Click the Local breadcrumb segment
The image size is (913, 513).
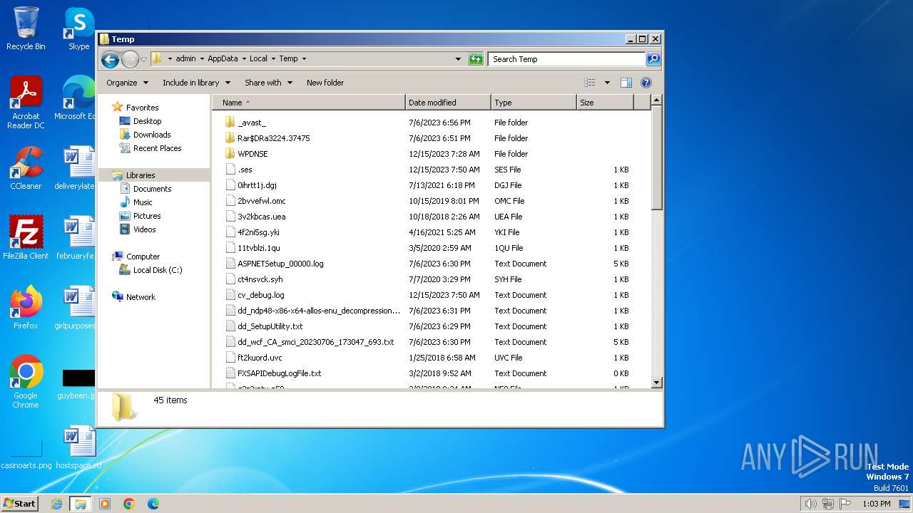(x=258, y=59)
